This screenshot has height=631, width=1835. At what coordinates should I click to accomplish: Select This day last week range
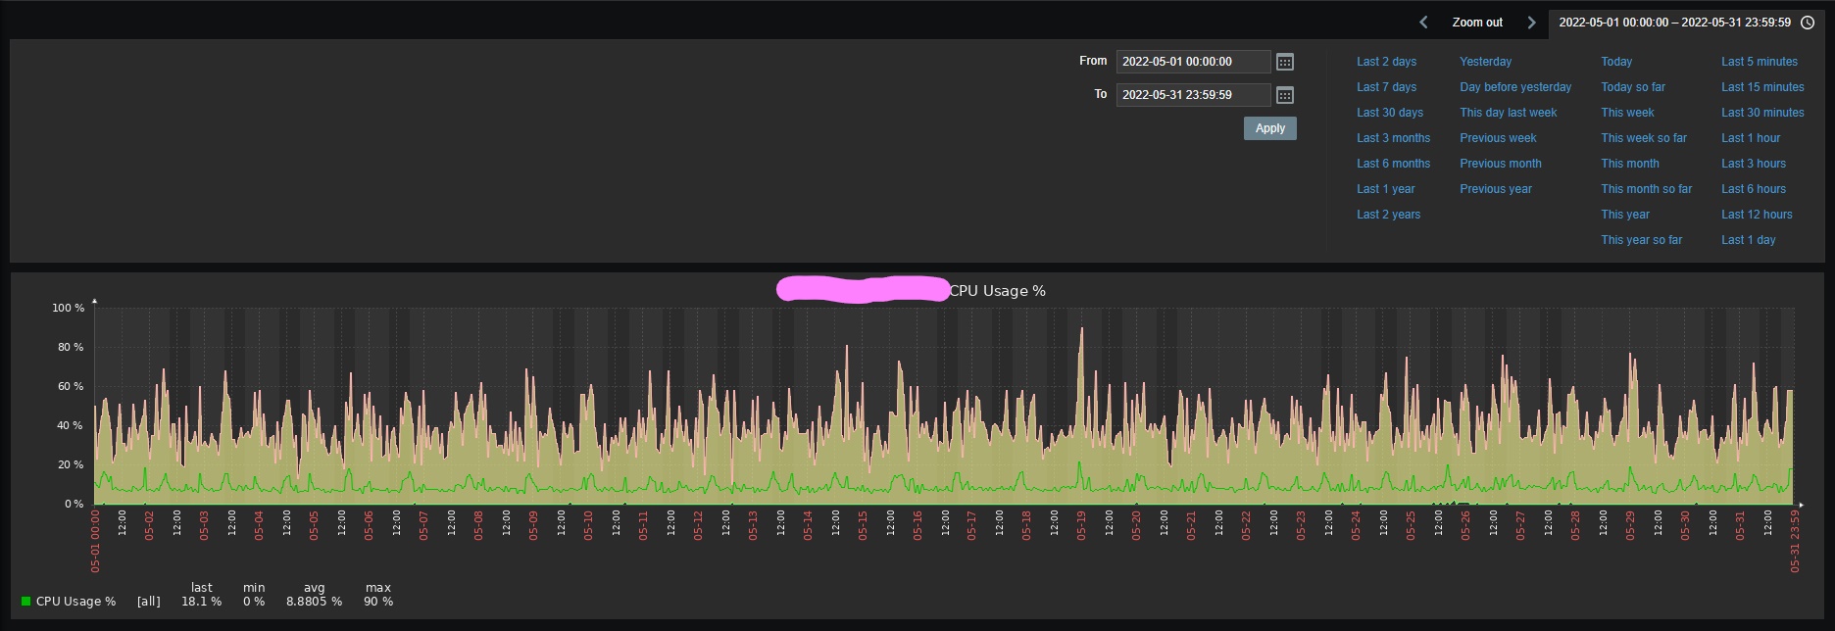[x=1508, y=113]
